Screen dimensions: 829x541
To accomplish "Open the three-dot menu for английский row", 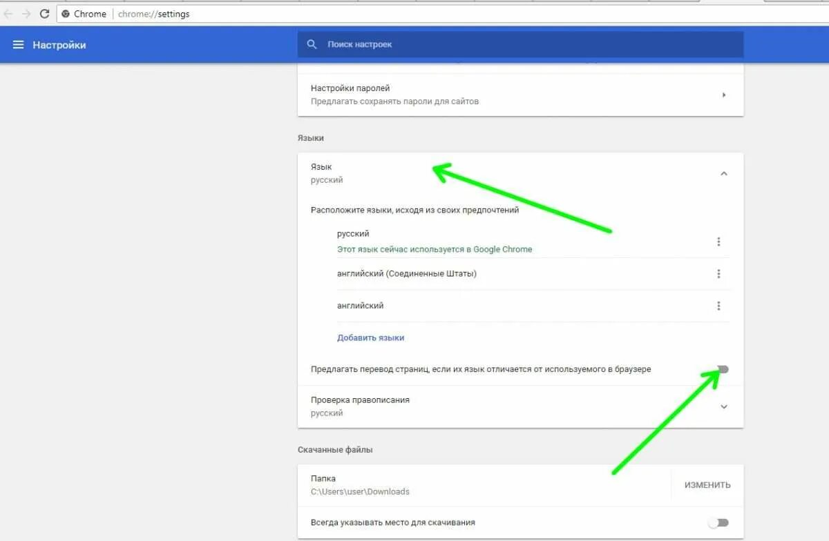I will pyautogui.click(x=718, y=306).
